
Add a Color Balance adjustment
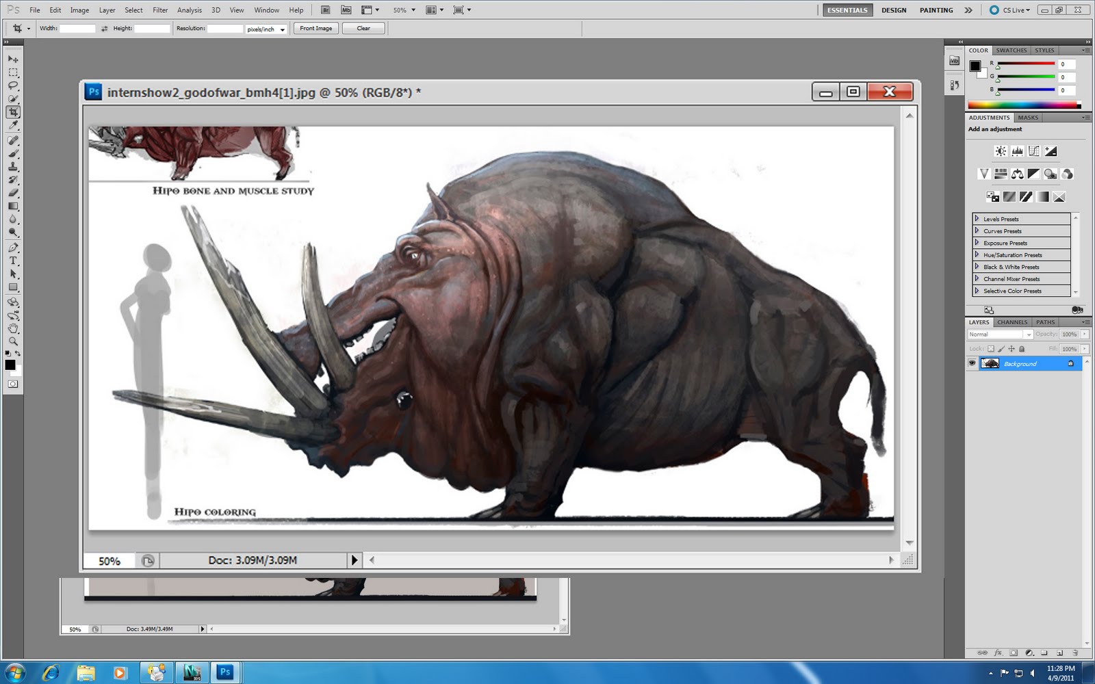pos(1017,174)
